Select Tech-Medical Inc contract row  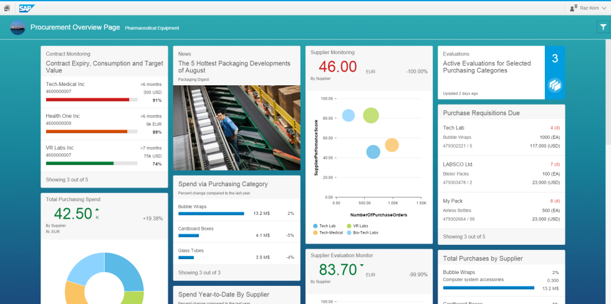tap(104, 92)
